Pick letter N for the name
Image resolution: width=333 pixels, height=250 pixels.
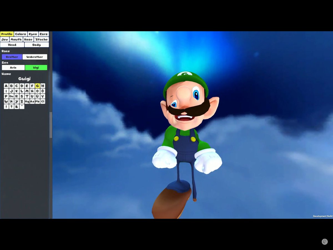[x=32, y=91]
